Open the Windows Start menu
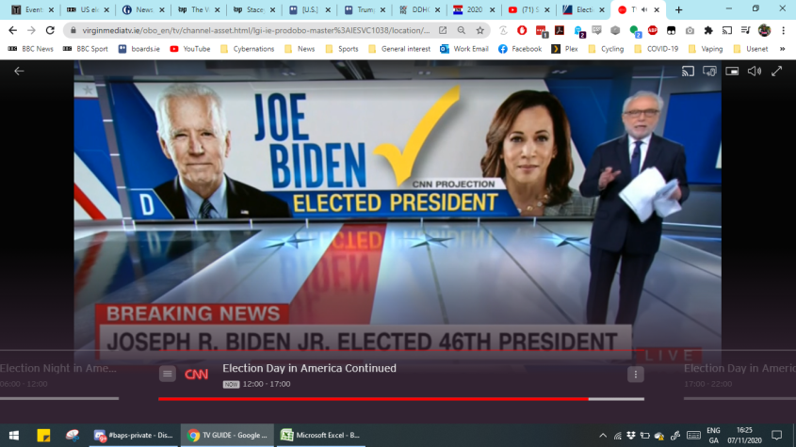The width and height of the screenshot is (796, 447). (x=14, y=436)
